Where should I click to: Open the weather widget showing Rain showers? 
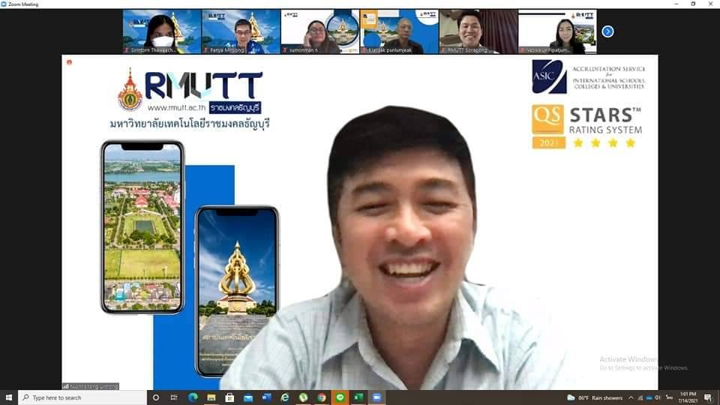(x=595, y=398)
